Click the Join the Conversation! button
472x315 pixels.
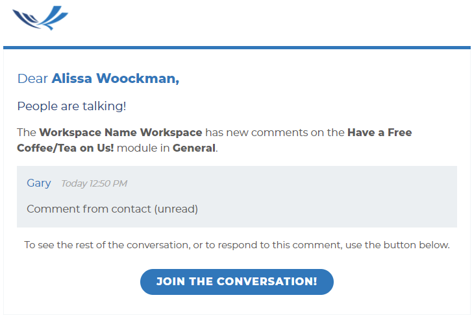236,282
